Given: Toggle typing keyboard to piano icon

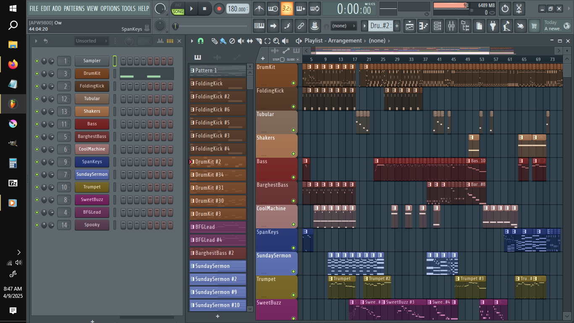Looking at the screenshot, I should [259, 26].
